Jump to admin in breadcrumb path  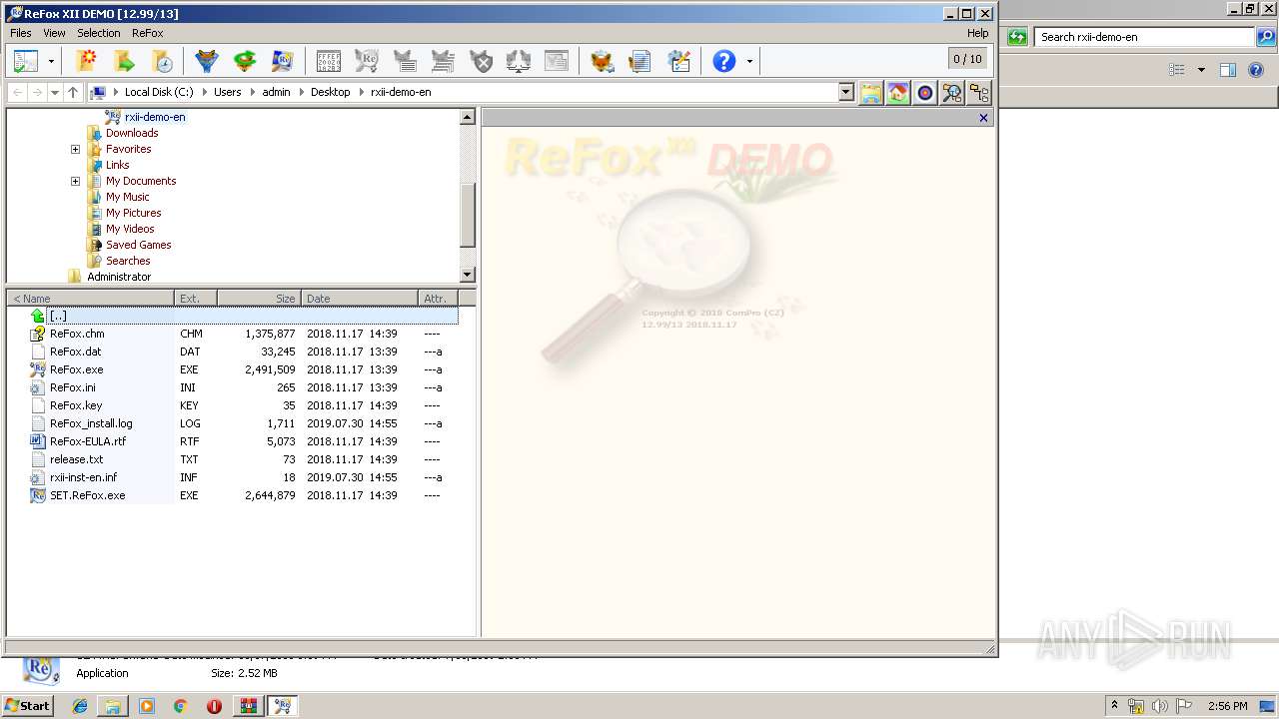pyautogui.click(x=276, y=92)
